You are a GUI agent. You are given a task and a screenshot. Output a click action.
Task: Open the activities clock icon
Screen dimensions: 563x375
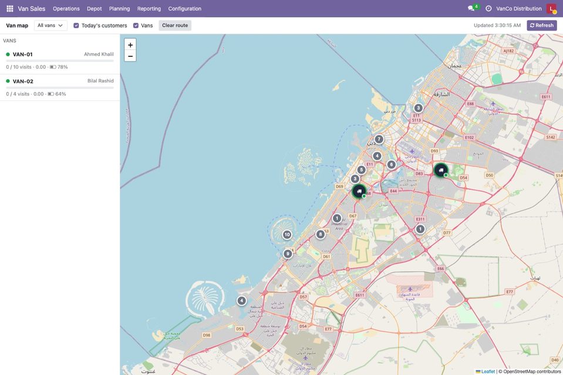[x=488, y=8]
